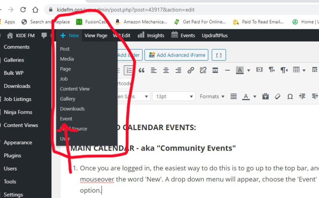319x198 pixels.
Task: Align text right
Action: point(178,70)
